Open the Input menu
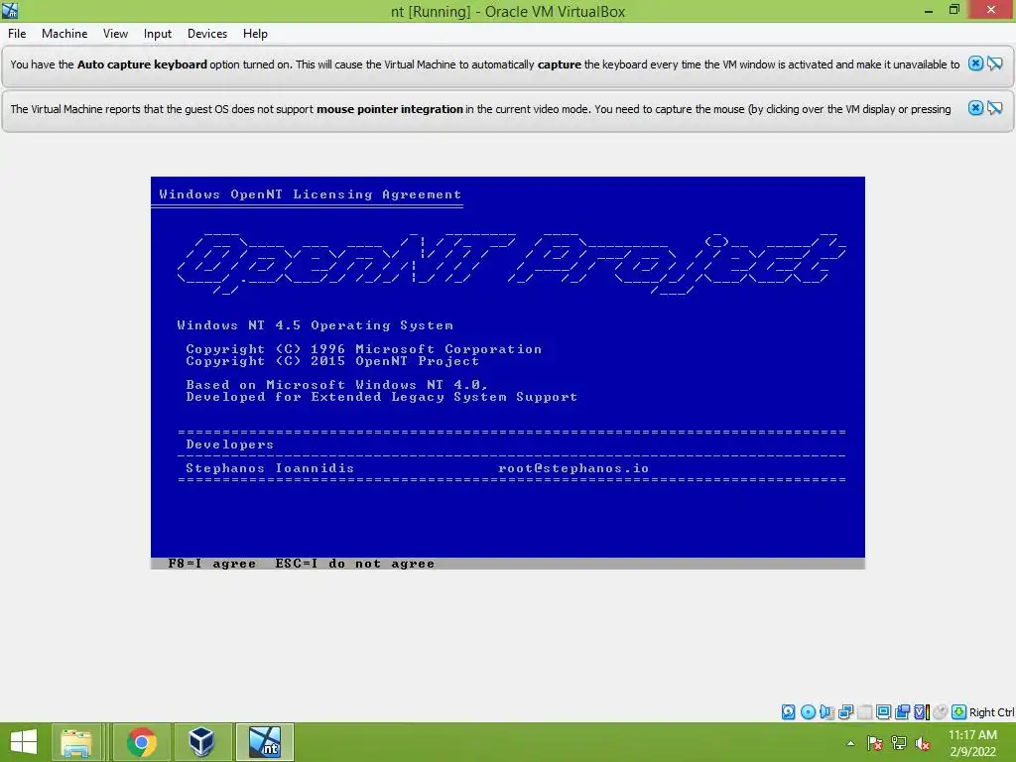 158,34
